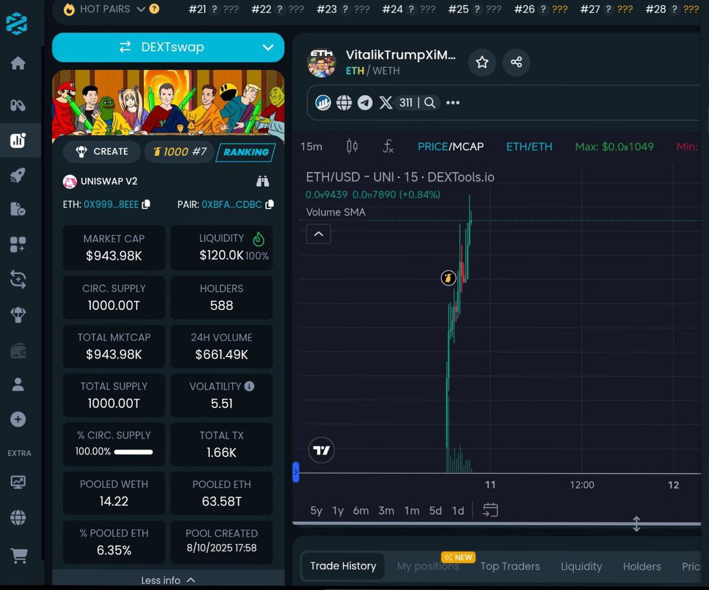Click the plus circle sidebar icon
The width and height of the screenshot is (709, 590).
click(18, 420)
